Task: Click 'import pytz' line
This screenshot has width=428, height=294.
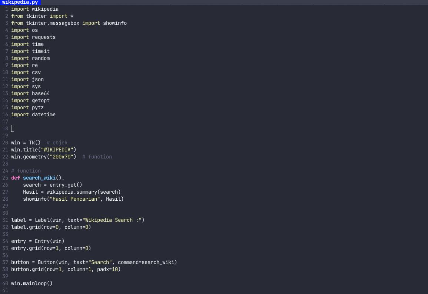Action: [x=27, y=107]
